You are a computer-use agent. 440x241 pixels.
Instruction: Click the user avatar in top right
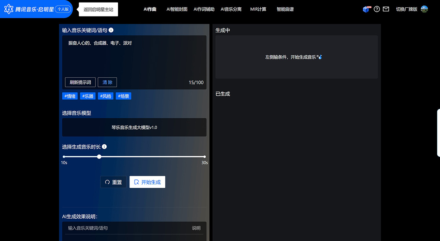(424, 9)
